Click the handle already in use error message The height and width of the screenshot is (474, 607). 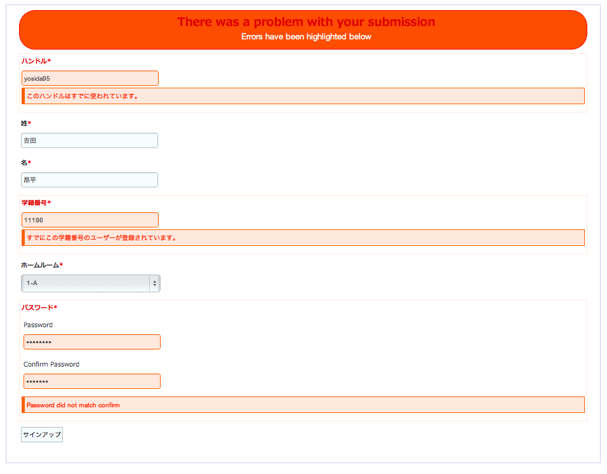tap(83, 97)
